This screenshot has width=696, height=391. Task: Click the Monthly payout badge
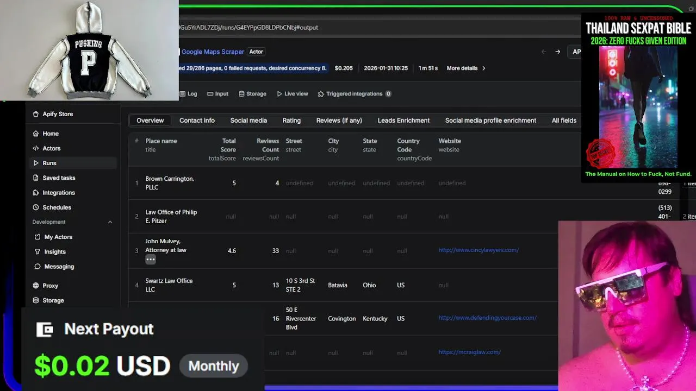tap(214, 366)
